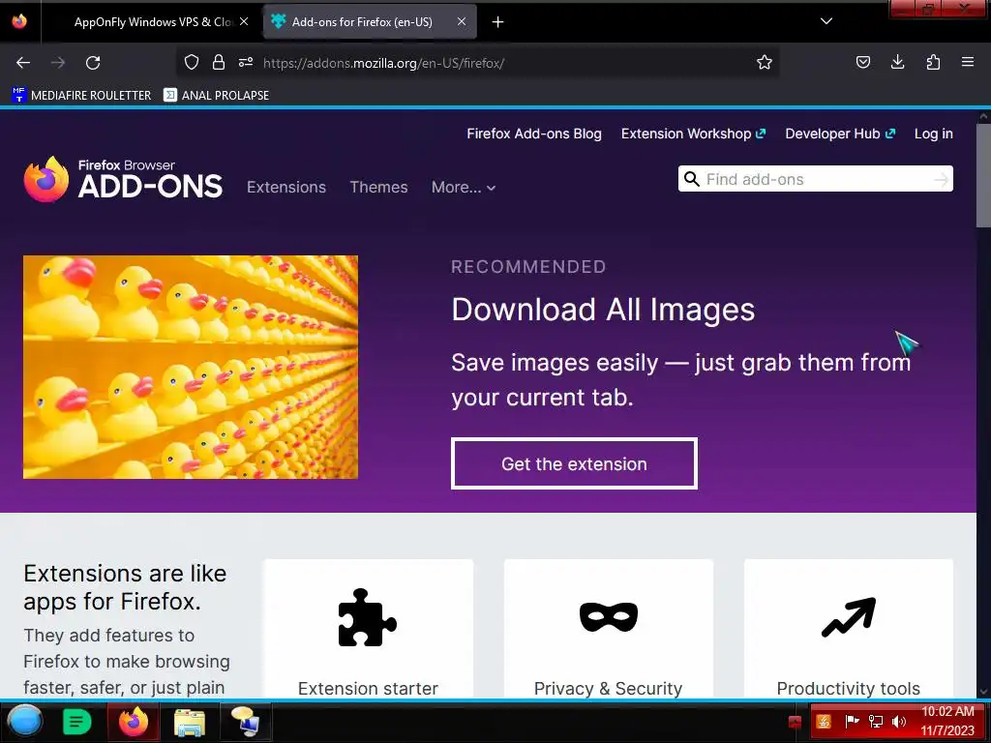Screen dimensions: 991x743
Task: Open the MEDIAFIRE ROULETTER bookmark
Action: point(81,96)
